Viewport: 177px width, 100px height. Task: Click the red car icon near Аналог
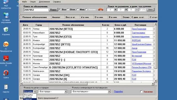pos(101,9)
